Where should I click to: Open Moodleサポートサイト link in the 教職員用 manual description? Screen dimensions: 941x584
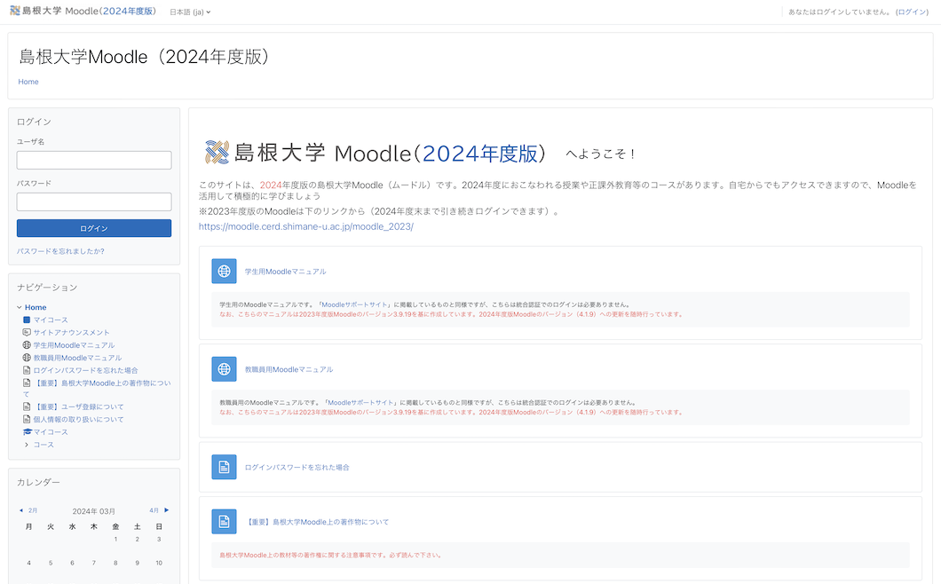click(360, 403)
